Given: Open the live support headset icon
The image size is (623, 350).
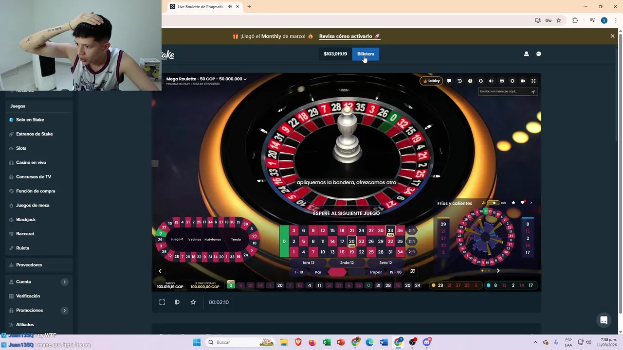Looking at the screenshot, I should [480, 81].
